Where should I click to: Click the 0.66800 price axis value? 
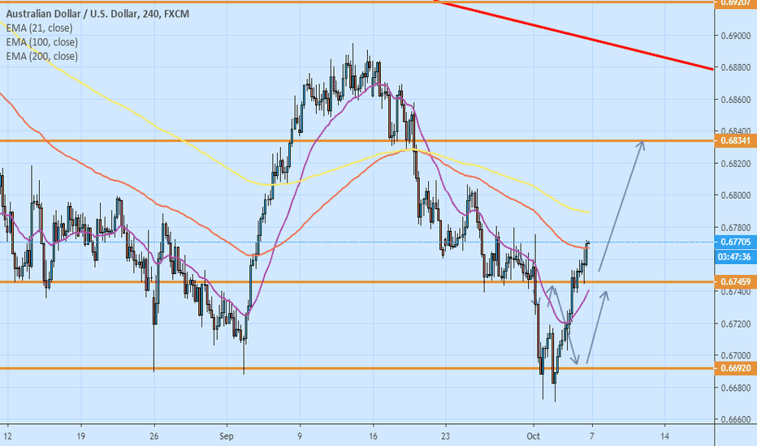(x=736, y=388)
